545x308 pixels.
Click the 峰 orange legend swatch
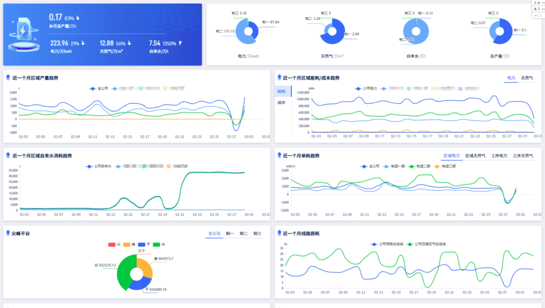(127, 244)
